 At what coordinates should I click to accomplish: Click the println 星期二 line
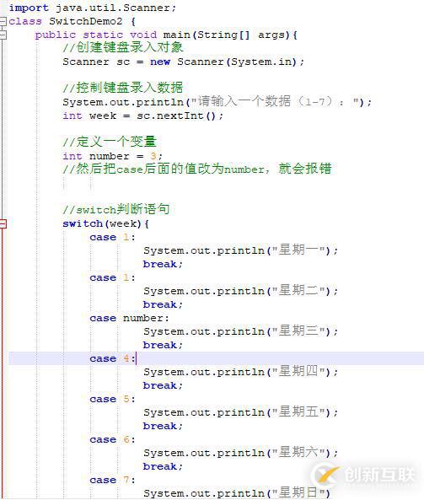click(x=241, y=291)
